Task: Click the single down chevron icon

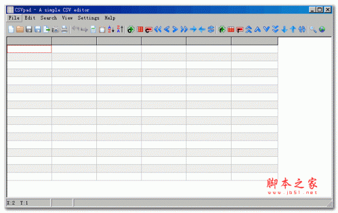Action: (x=266, y=29)
